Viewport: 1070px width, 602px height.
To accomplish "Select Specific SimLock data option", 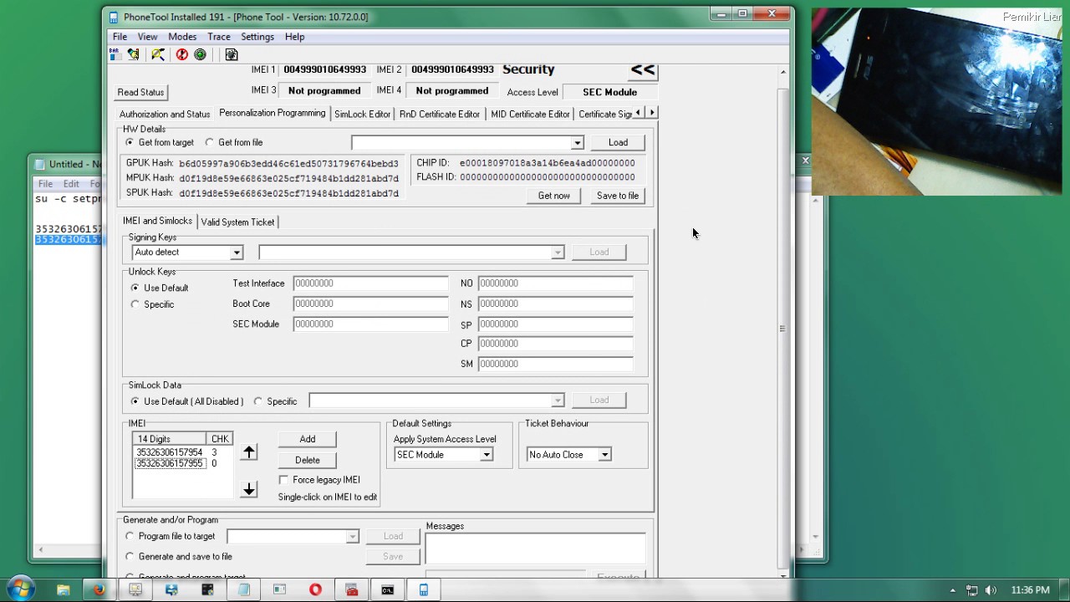I will click(275, 401).
